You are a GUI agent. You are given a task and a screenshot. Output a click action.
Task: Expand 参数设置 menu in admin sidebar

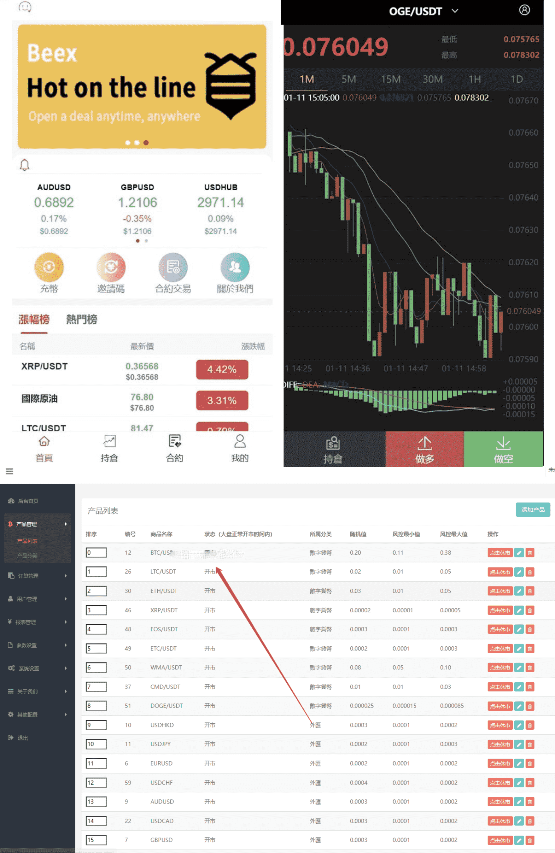(x=37, y=645)
